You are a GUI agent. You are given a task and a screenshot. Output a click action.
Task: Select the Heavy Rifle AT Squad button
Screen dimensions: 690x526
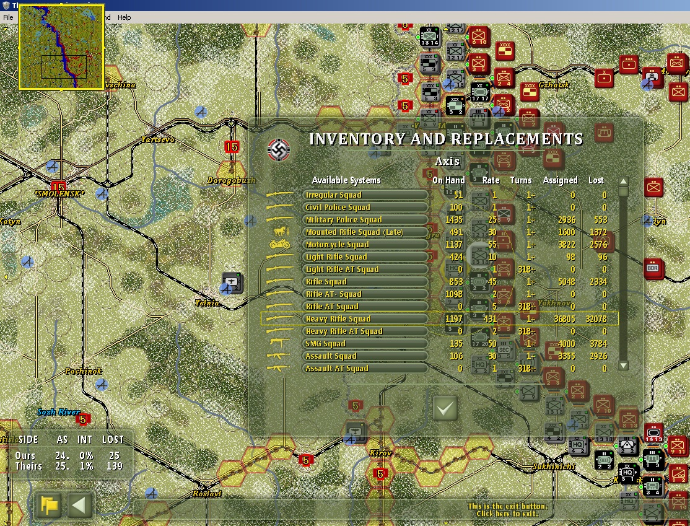point(365,331)
